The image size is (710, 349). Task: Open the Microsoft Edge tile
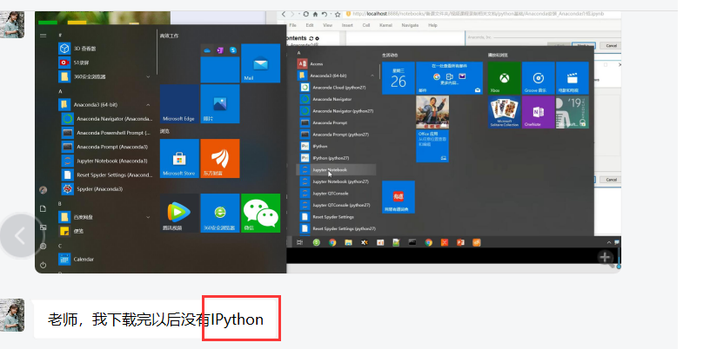(179, 103)
